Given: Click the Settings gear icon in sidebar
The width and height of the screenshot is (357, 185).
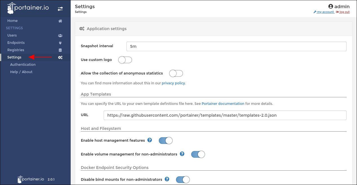Looking at the screenshot, I should coord(60,57).
